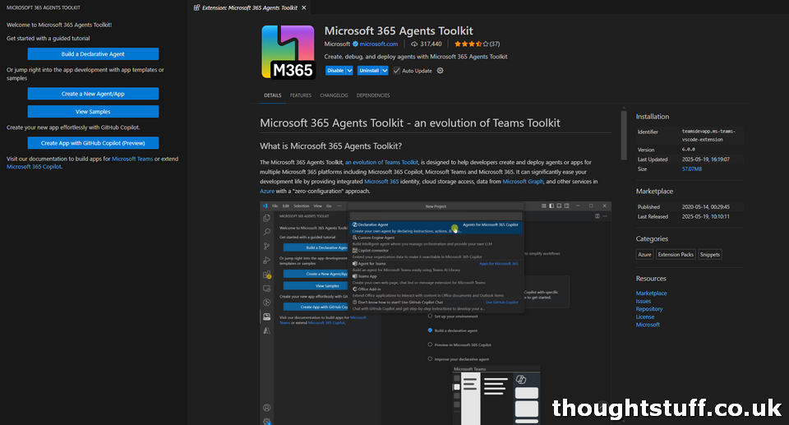This screenshot has height=425, width=789.
Task: Click the star rating with 37 reviews
Action: tap(477, 44)
